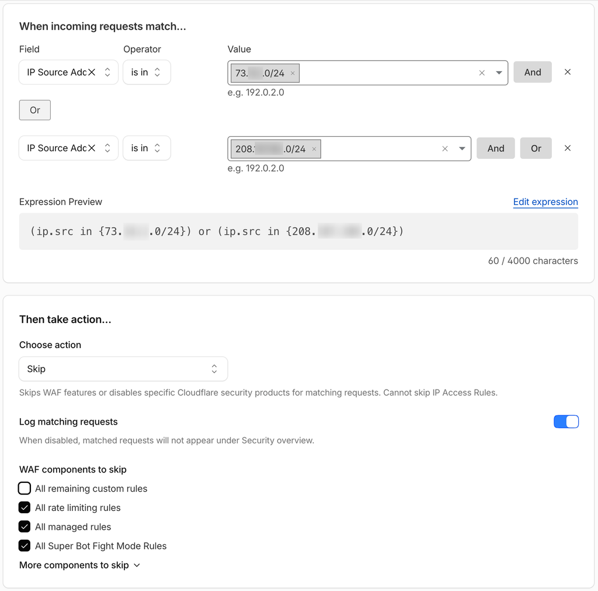This screenshot has height=591, width=598.
Task: Uncheck All rate limiting rules
Action: tap(25, 507)
